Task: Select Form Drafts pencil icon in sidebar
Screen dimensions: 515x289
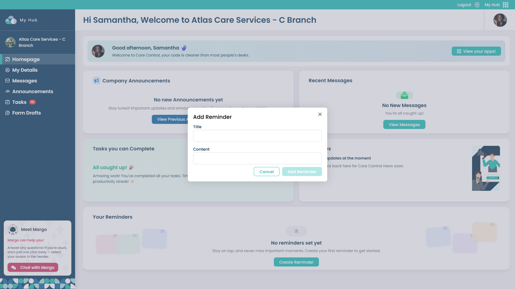Action: (x=8, y=113)
